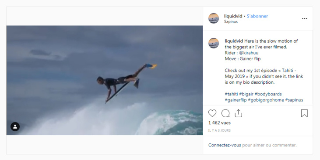Image resolution: width=320 pixels, height=160 pixels.
Task: Click the caption's liquidvid avatar
Action: pos(214,43)
